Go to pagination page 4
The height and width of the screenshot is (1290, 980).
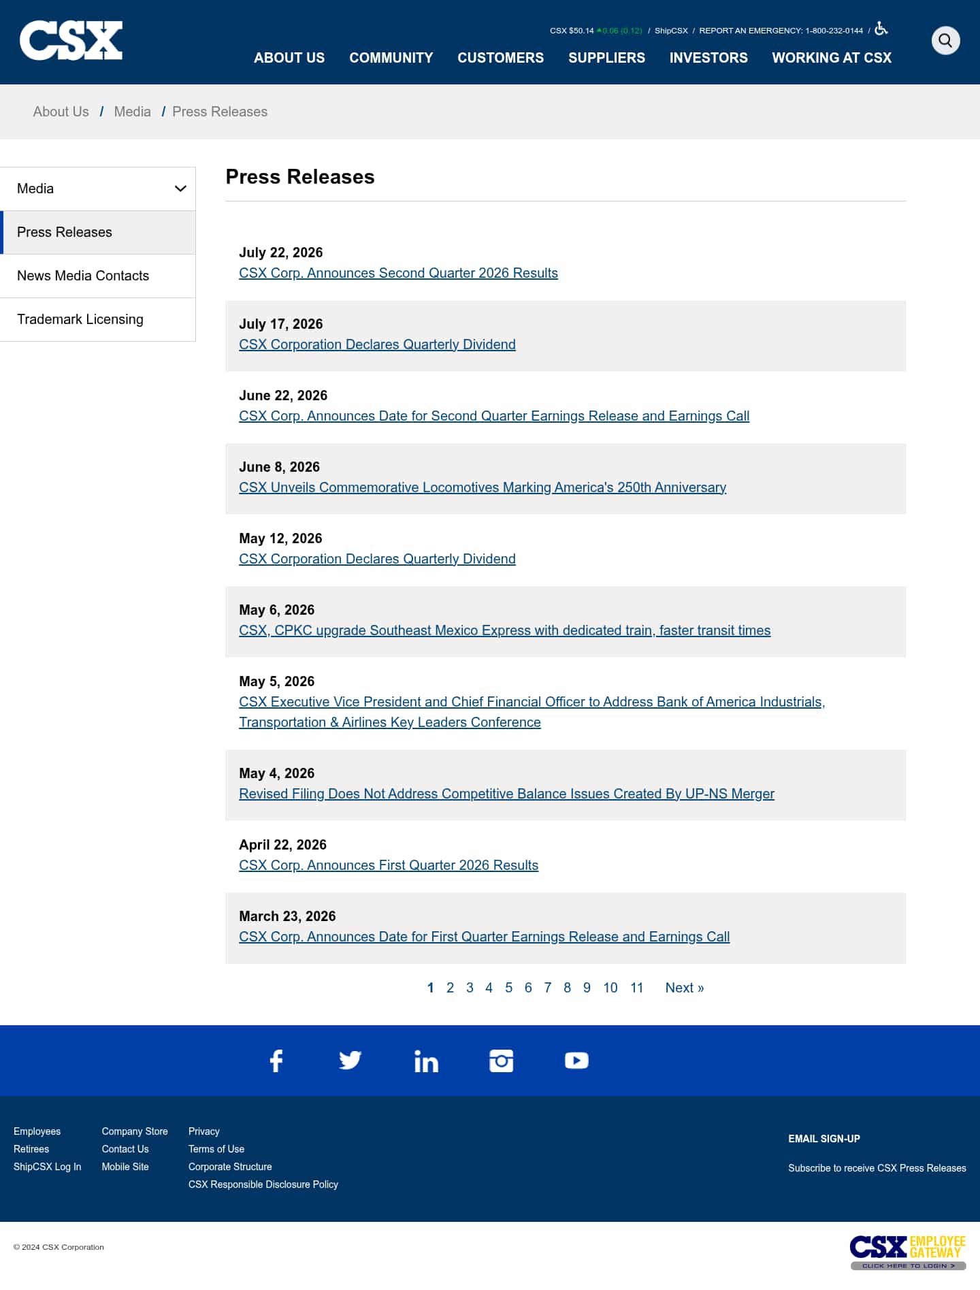click(x=489, y=988)
